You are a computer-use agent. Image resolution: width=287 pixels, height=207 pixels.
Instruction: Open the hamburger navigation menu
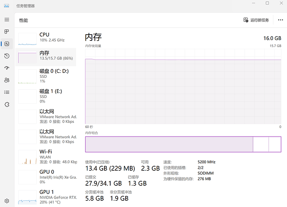tap(7, 20)
